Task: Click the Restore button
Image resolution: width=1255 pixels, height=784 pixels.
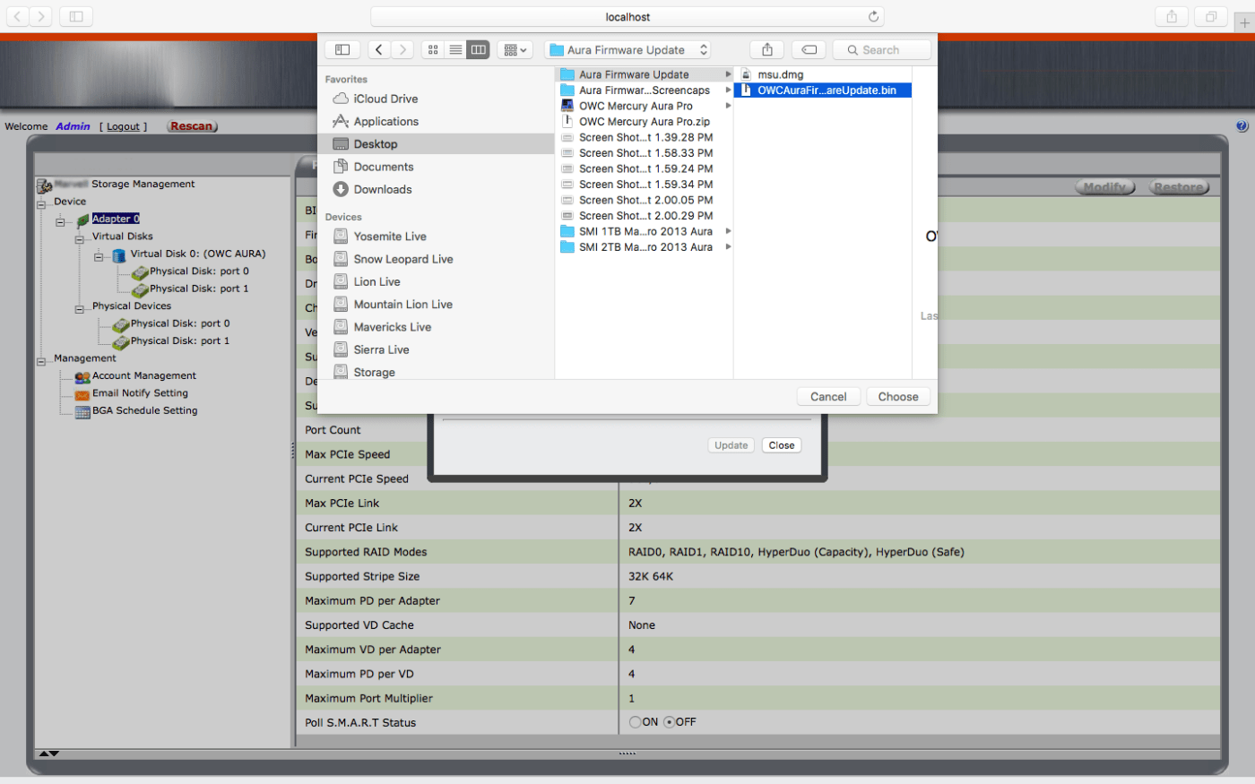Action: pyautogui.click(x=1179, y=187)
